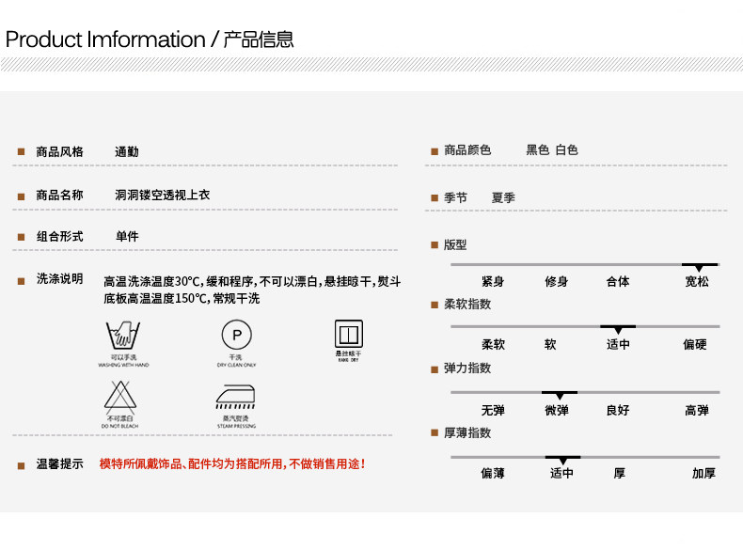
Task: Click the 微弹 elasticity option
Action: click(x=556, y=410)
